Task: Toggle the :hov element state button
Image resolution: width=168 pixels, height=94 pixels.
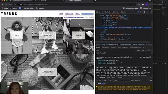Action: pyautogui.click(x=138, y=50)
